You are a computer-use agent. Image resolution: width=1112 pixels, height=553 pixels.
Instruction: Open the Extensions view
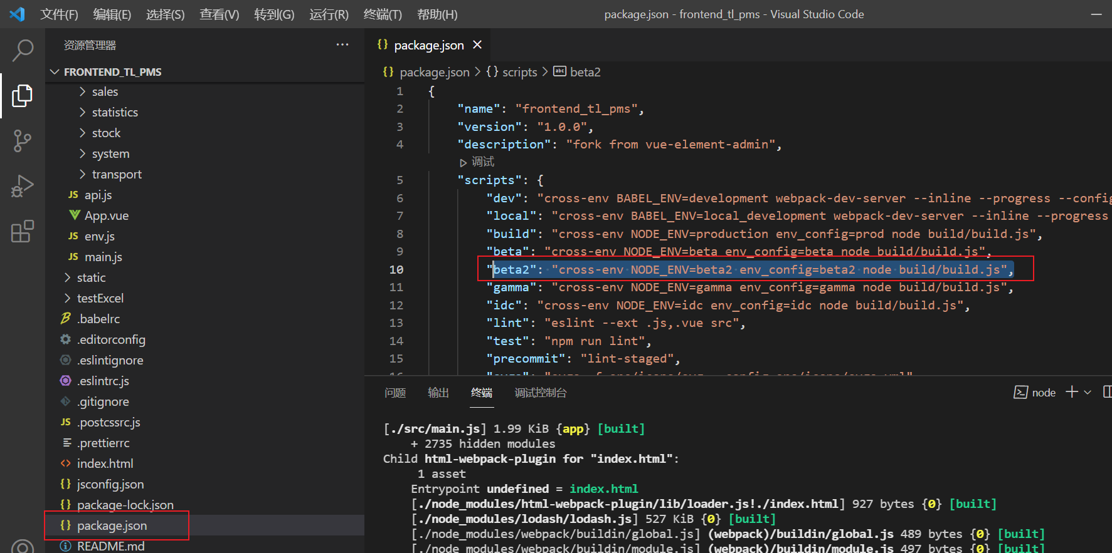23,231
